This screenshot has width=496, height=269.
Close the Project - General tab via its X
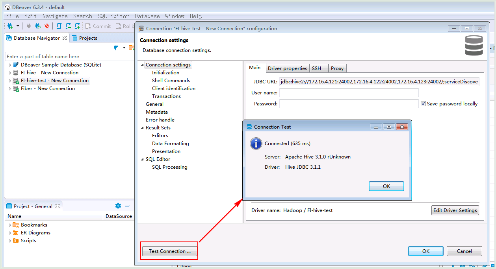(58, 206)
